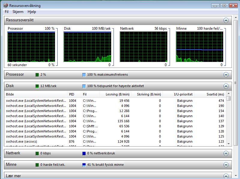Screen dimensions: 240x179
Task: Sort by the Bilde column header
Action: coord(36,94)
